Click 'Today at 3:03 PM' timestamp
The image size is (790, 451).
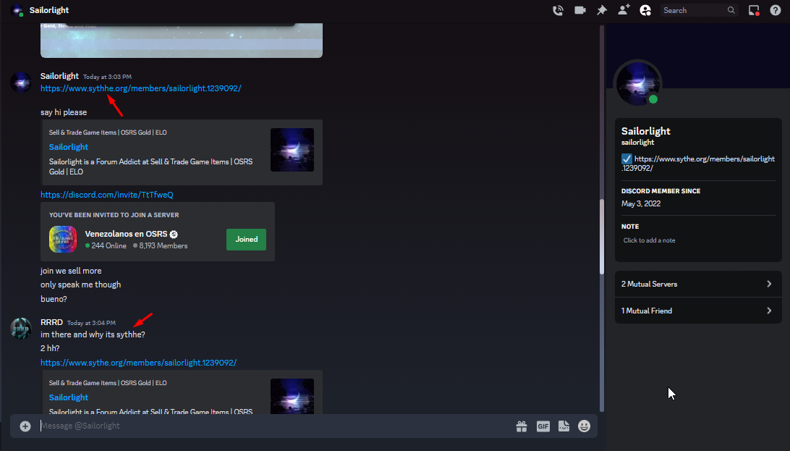pos(107,77)
